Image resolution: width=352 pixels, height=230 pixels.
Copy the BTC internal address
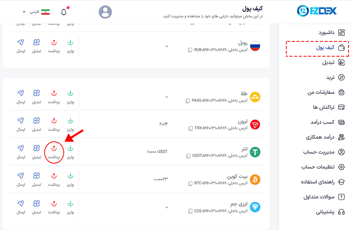[x=190, y=183]
